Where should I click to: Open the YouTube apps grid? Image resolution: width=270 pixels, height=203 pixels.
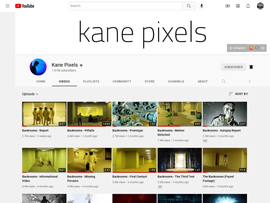(238, 6)
